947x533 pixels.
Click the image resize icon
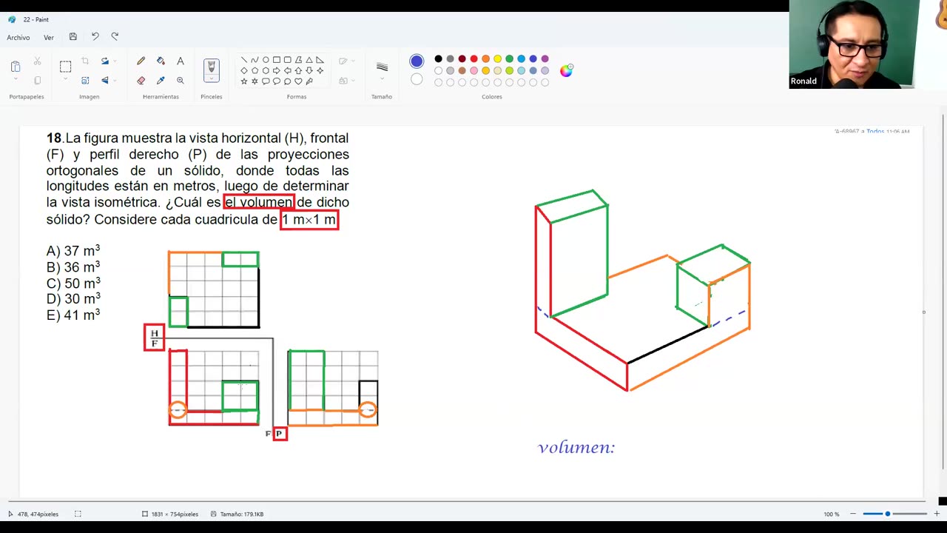click(85, 80)
